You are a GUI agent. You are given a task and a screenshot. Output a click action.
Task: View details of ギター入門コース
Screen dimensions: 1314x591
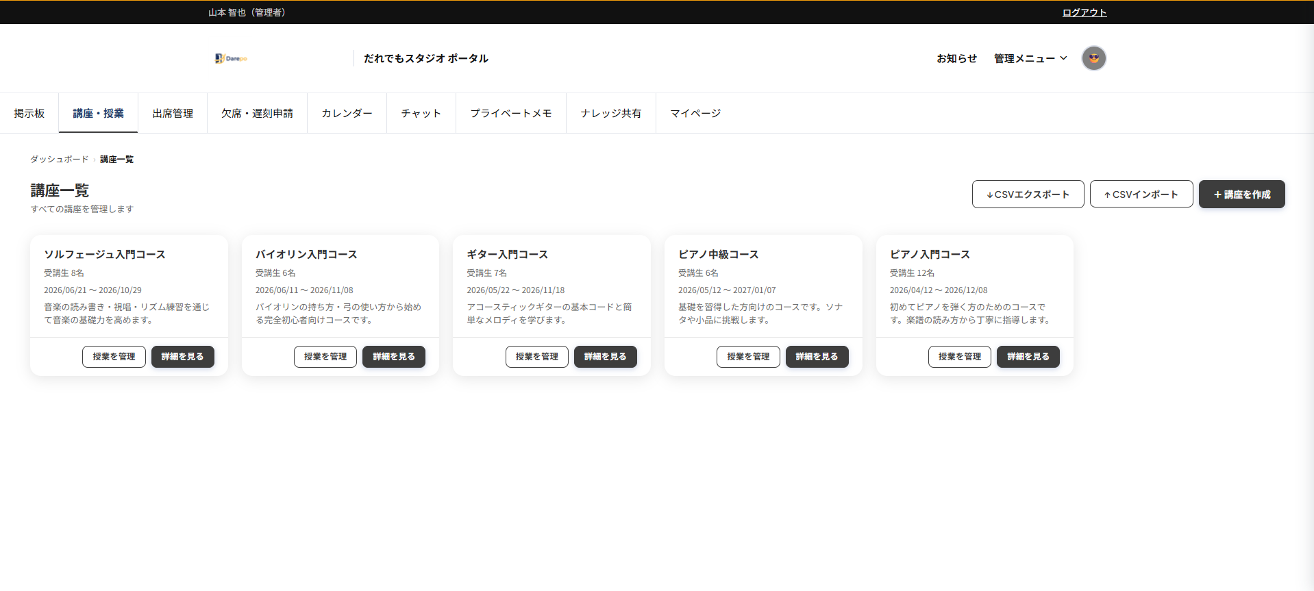tap(606, 357)
